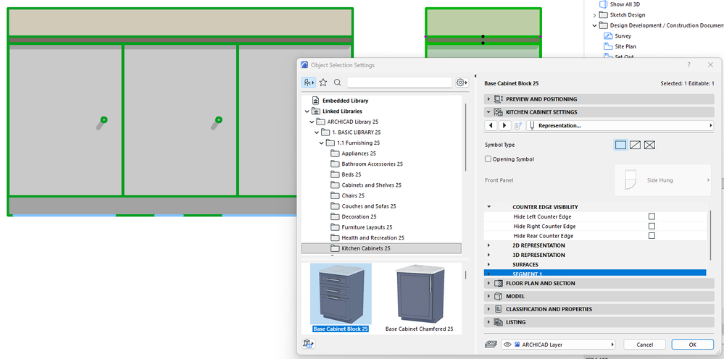Click the Kitchen Cabinet Settings panel icon
724x359 pixels.
point(498,112)
